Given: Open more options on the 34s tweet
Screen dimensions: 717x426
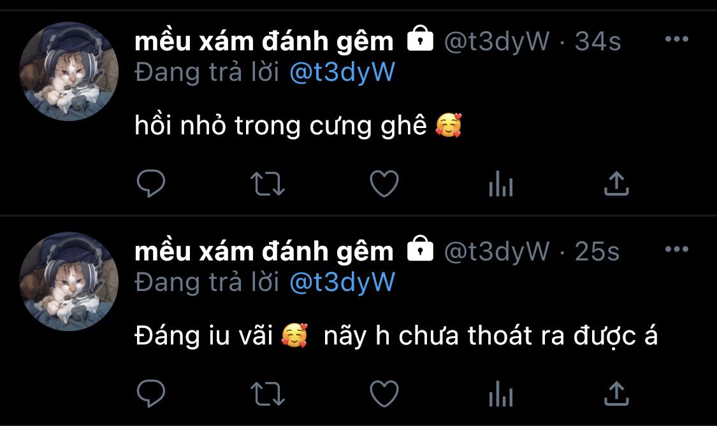Looking at the screenshot, I should pos(677,39).
